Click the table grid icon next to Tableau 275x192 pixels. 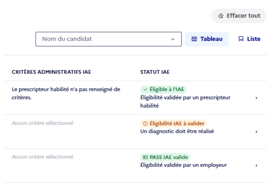pyautogui.click(x=194, y=39)
